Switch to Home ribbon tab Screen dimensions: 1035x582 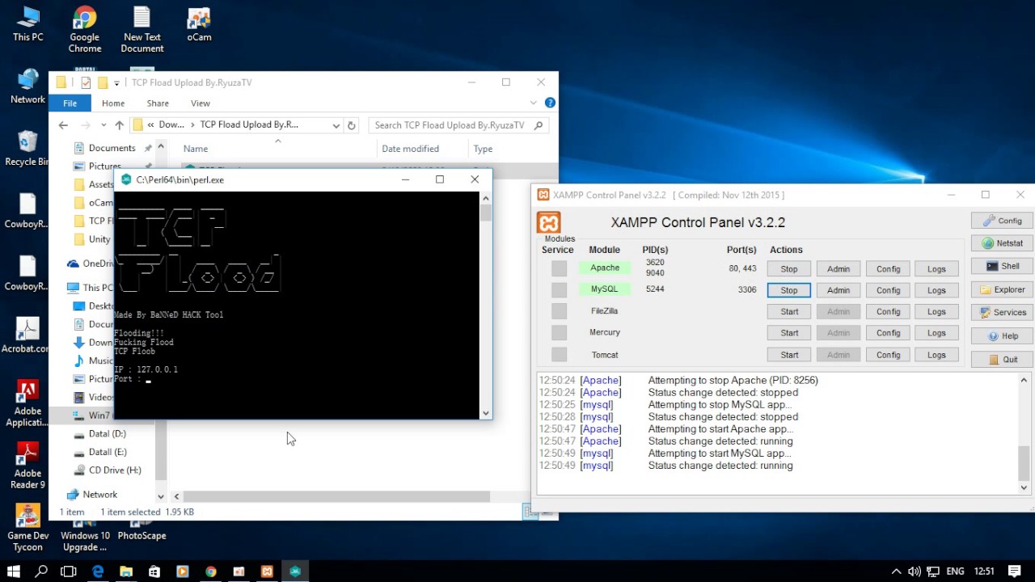tap(113, 103)
